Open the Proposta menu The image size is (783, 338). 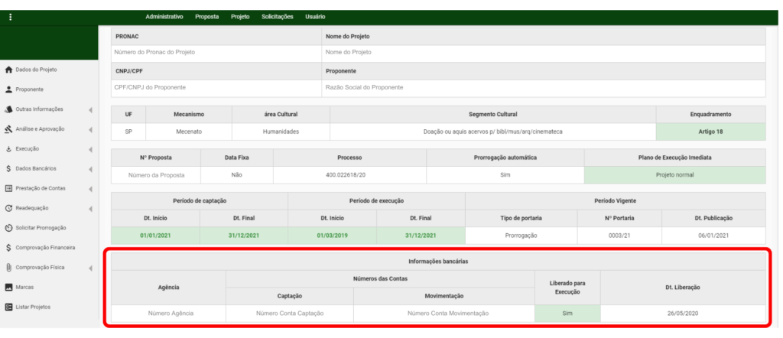[x=206, y=17]
